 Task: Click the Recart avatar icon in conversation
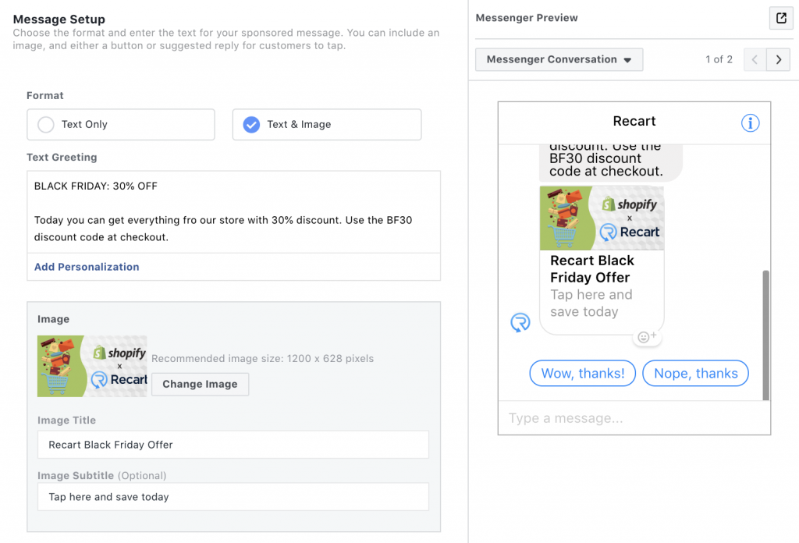[520, 322]
